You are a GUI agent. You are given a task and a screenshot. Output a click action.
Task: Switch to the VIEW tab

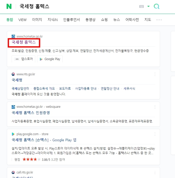click(x=23, y=20)
